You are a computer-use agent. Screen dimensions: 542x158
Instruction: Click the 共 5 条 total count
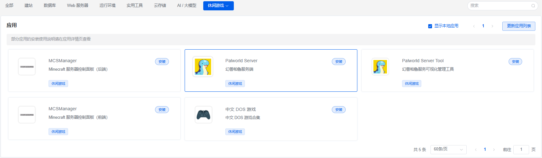point(420,150)
